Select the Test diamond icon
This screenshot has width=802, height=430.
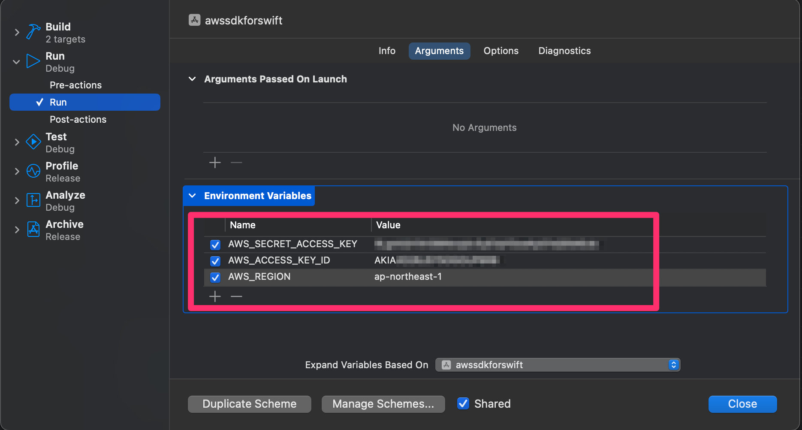[33, 142]
